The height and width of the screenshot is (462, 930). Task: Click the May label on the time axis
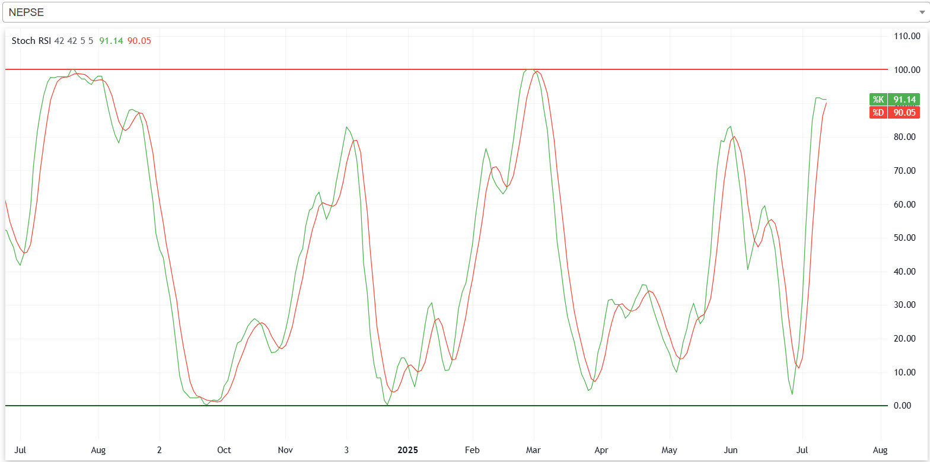pos(670,450)
